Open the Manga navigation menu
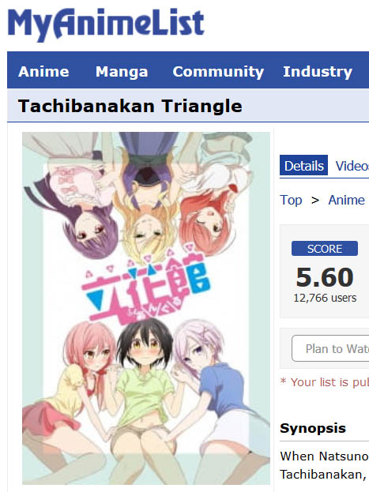The image size is (369, 492). pyautogui.click(x=122, y=72)
